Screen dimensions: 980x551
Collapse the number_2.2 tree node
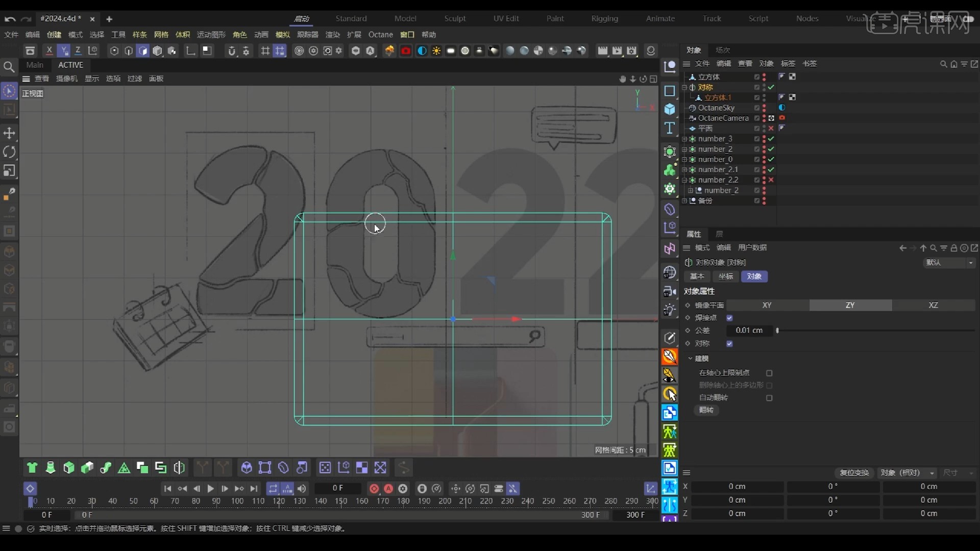[x=684, y=180]
